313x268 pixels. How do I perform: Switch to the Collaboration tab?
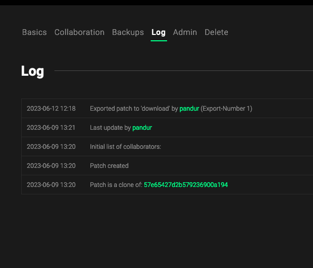(79, 32)
